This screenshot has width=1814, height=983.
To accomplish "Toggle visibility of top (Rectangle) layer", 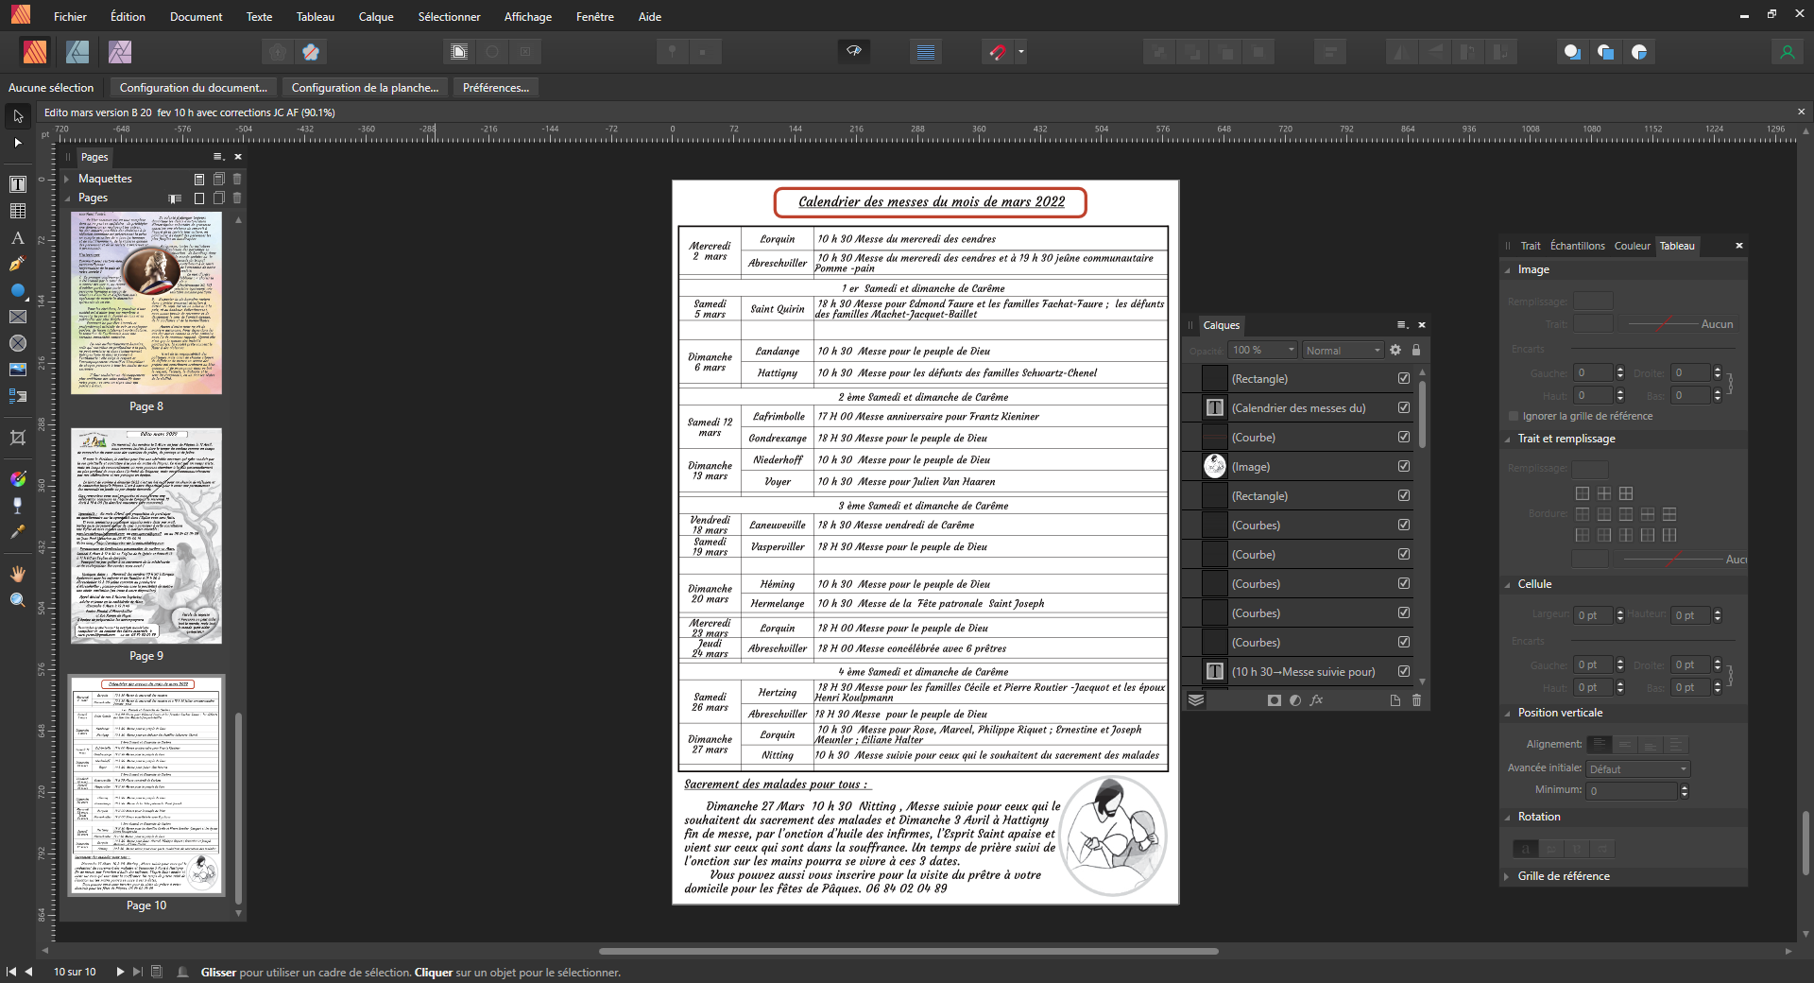I will pos(1404,378).
